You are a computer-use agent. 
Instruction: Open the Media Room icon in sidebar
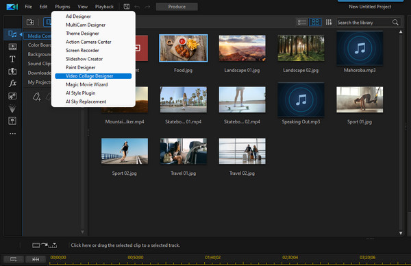click(x=12, y=34)
